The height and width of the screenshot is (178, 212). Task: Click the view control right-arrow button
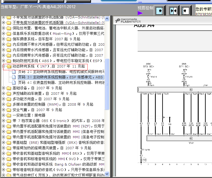(x=160, y=11)
